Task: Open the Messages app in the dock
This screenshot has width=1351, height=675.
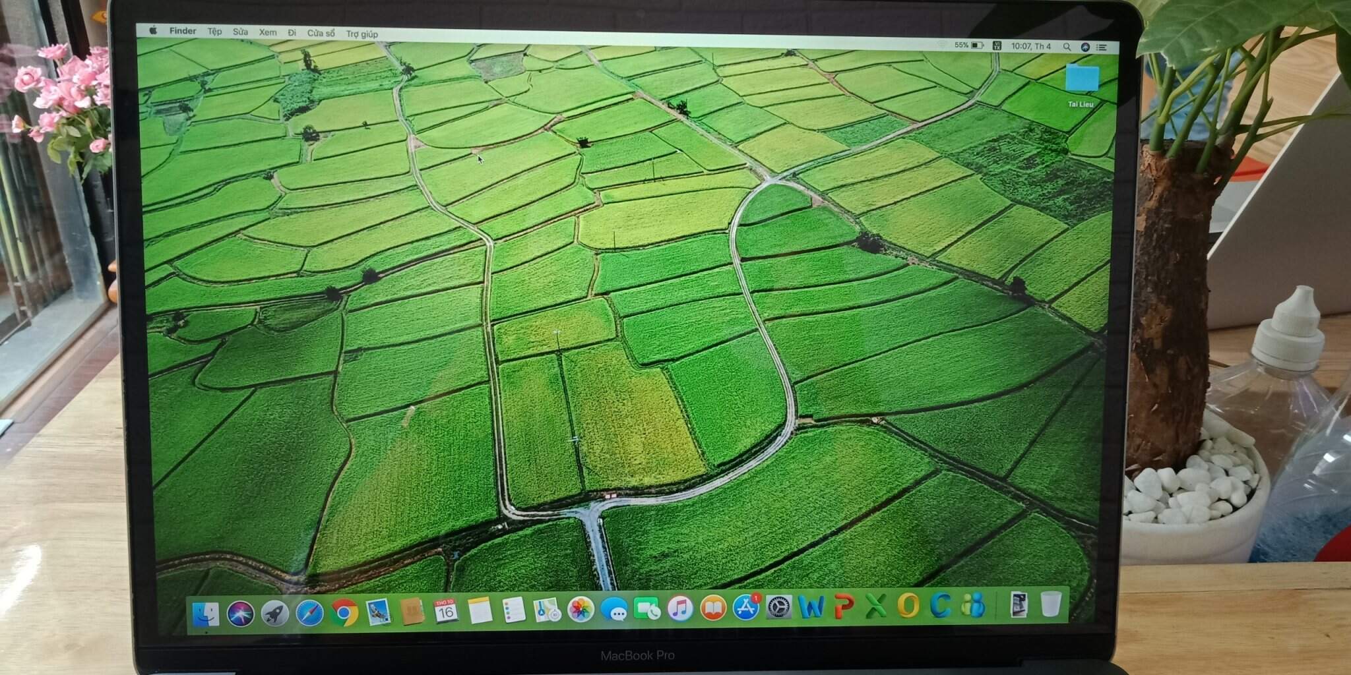Action: [615, 610]
